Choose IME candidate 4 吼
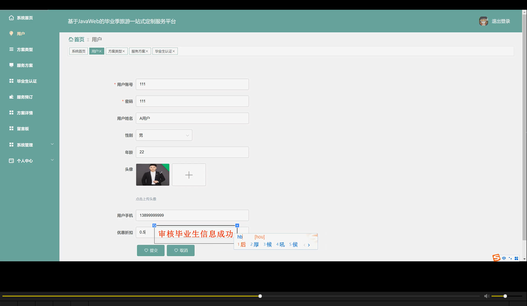The width and height of the screenshot is (527, 306). point(281,245)
